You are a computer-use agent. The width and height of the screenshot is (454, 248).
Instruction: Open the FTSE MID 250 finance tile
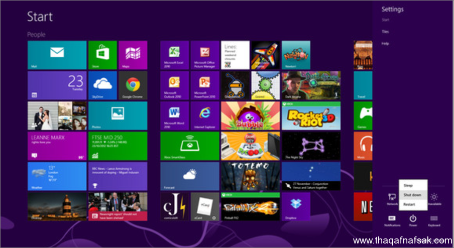pos(118,146)
